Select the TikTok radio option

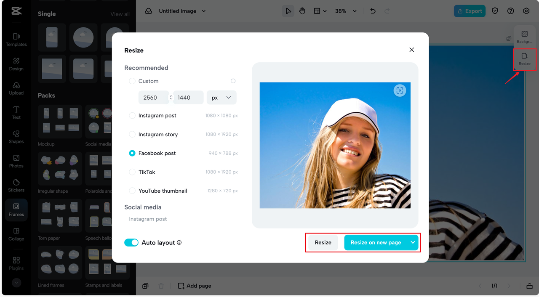pos(132,172)
